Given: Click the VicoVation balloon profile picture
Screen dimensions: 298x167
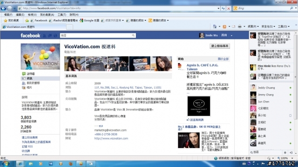Looking at the screenshot, I should point(40,57).
